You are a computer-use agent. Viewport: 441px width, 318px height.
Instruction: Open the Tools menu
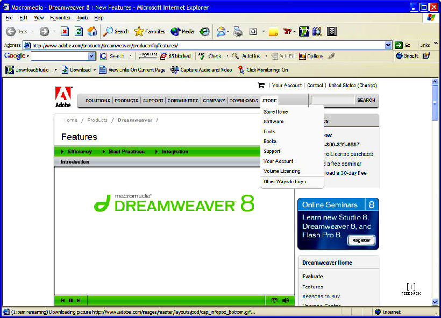tap(82, 18)
